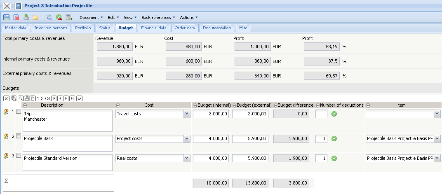Viewport: 442px width, 194px height.
Task: Select the Projectile Basis row checkbox
Action: point(18,136)
